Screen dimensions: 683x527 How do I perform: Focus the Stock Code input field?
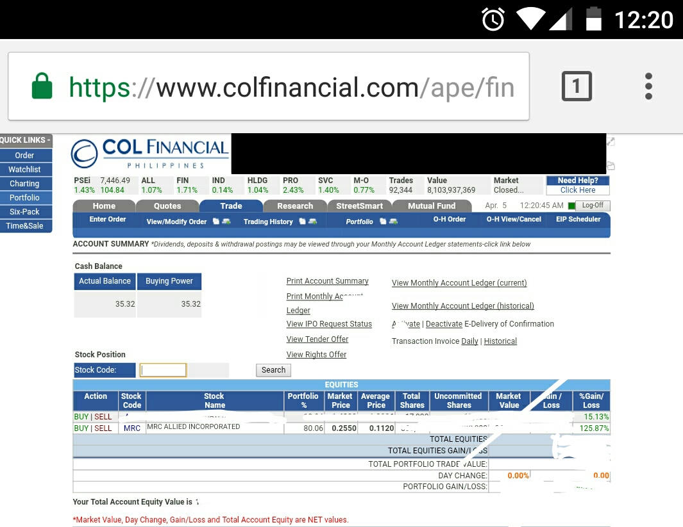tap(163, 369)
